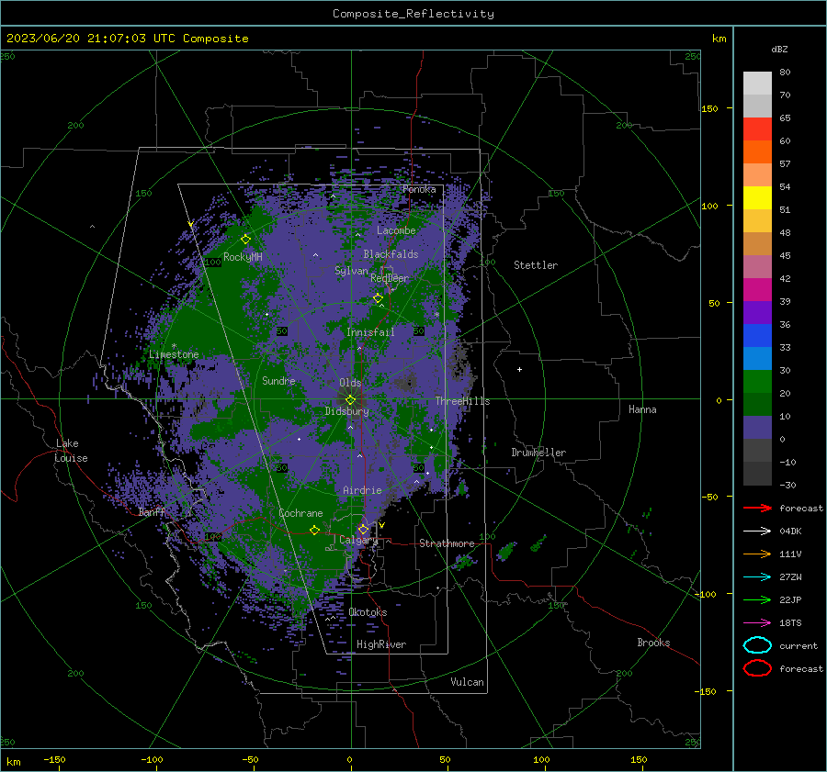Screen dimensions: 827x772
Task: Click the ThreeHills label
Action: tap(462, 401)
